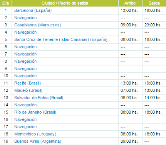The height and width of the screenshot is (145, 166).
Task: Select Salvador de Bahía (Brasil) link
Action: [39, 98]
